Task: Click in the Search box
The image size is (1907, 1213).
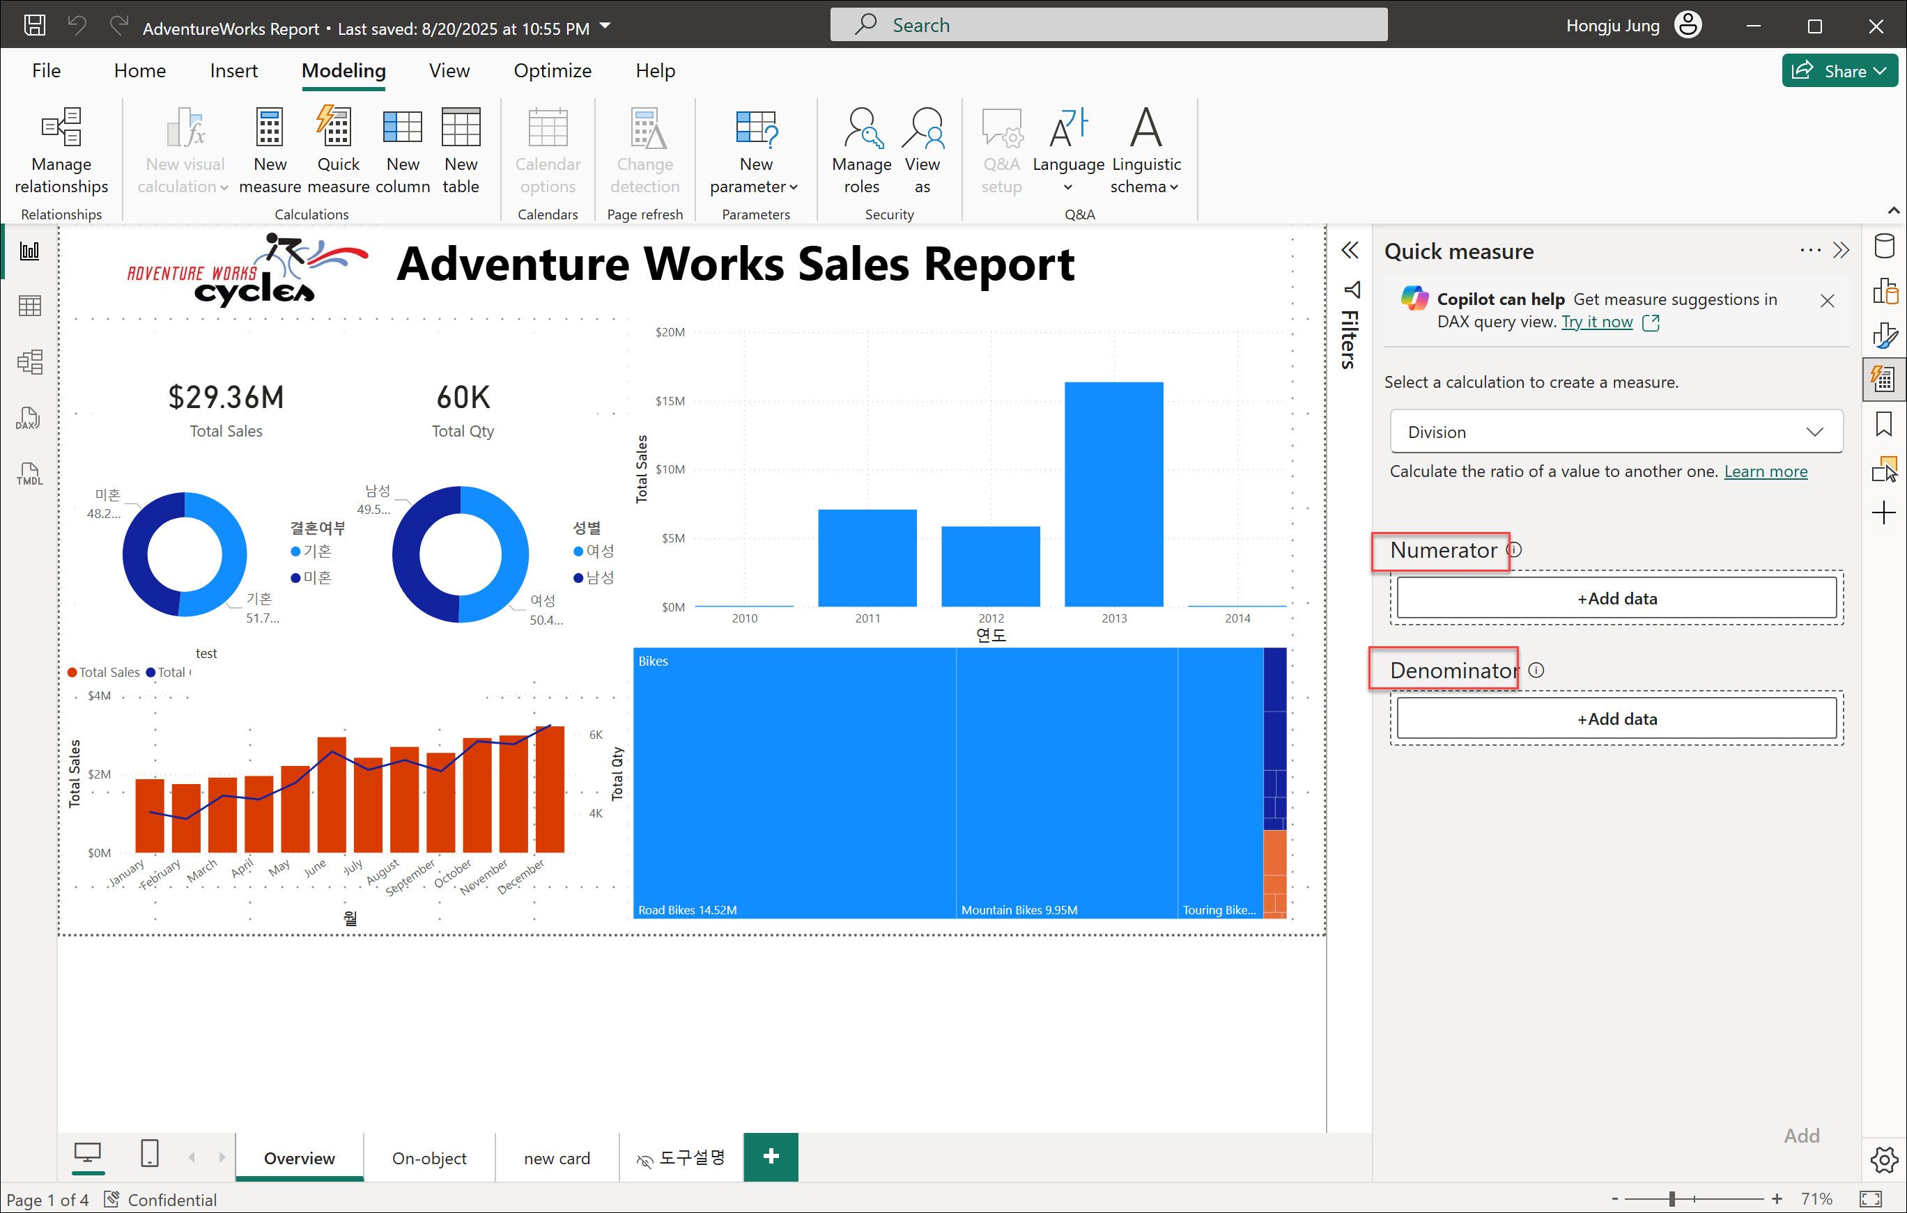Action: [x=1109, y=24]
